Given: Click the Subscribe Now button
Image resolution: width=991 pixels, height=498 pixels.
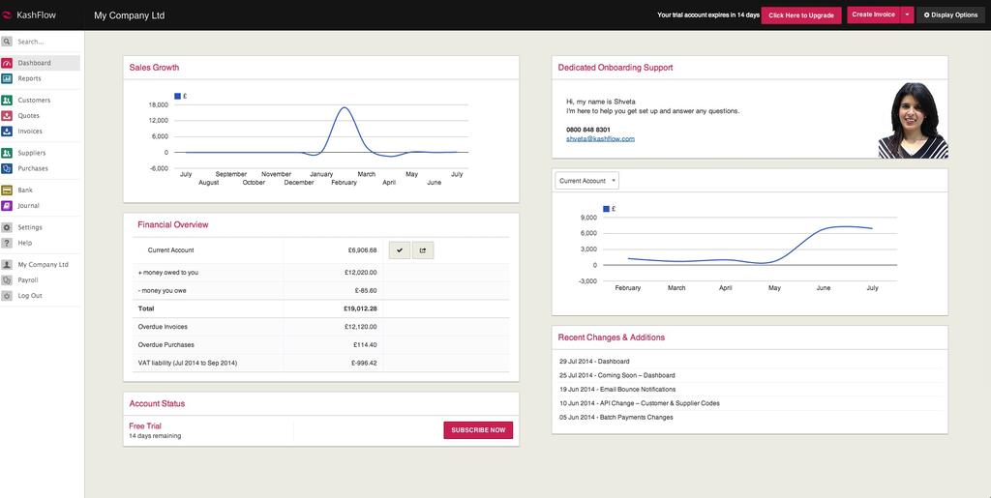Looking at the screenshot, I should pyautogui.click(x=478, y=430).
